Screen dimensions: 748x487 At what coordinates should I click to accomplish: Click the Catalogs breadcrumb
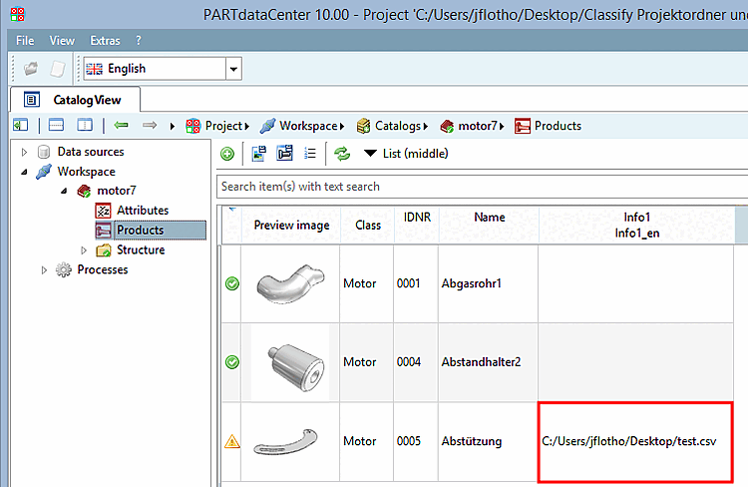coord(389,126)
